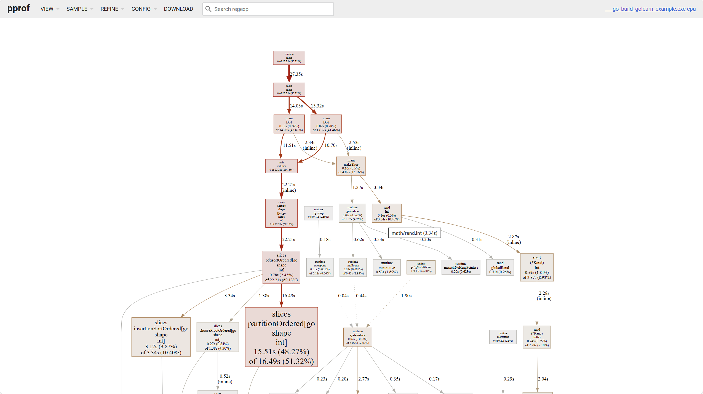Select the main Do2 node
Viewport: 703px width, 394px height.
tap(326, 124)
